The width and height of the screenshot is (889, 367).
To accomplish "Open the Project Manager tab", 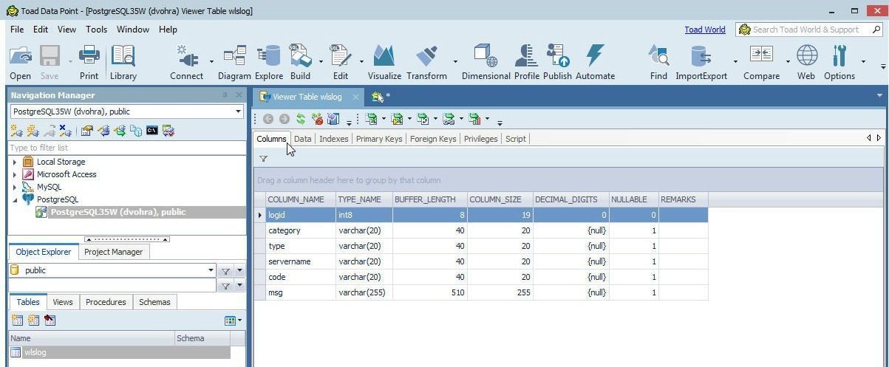I will tap(113, 252).
